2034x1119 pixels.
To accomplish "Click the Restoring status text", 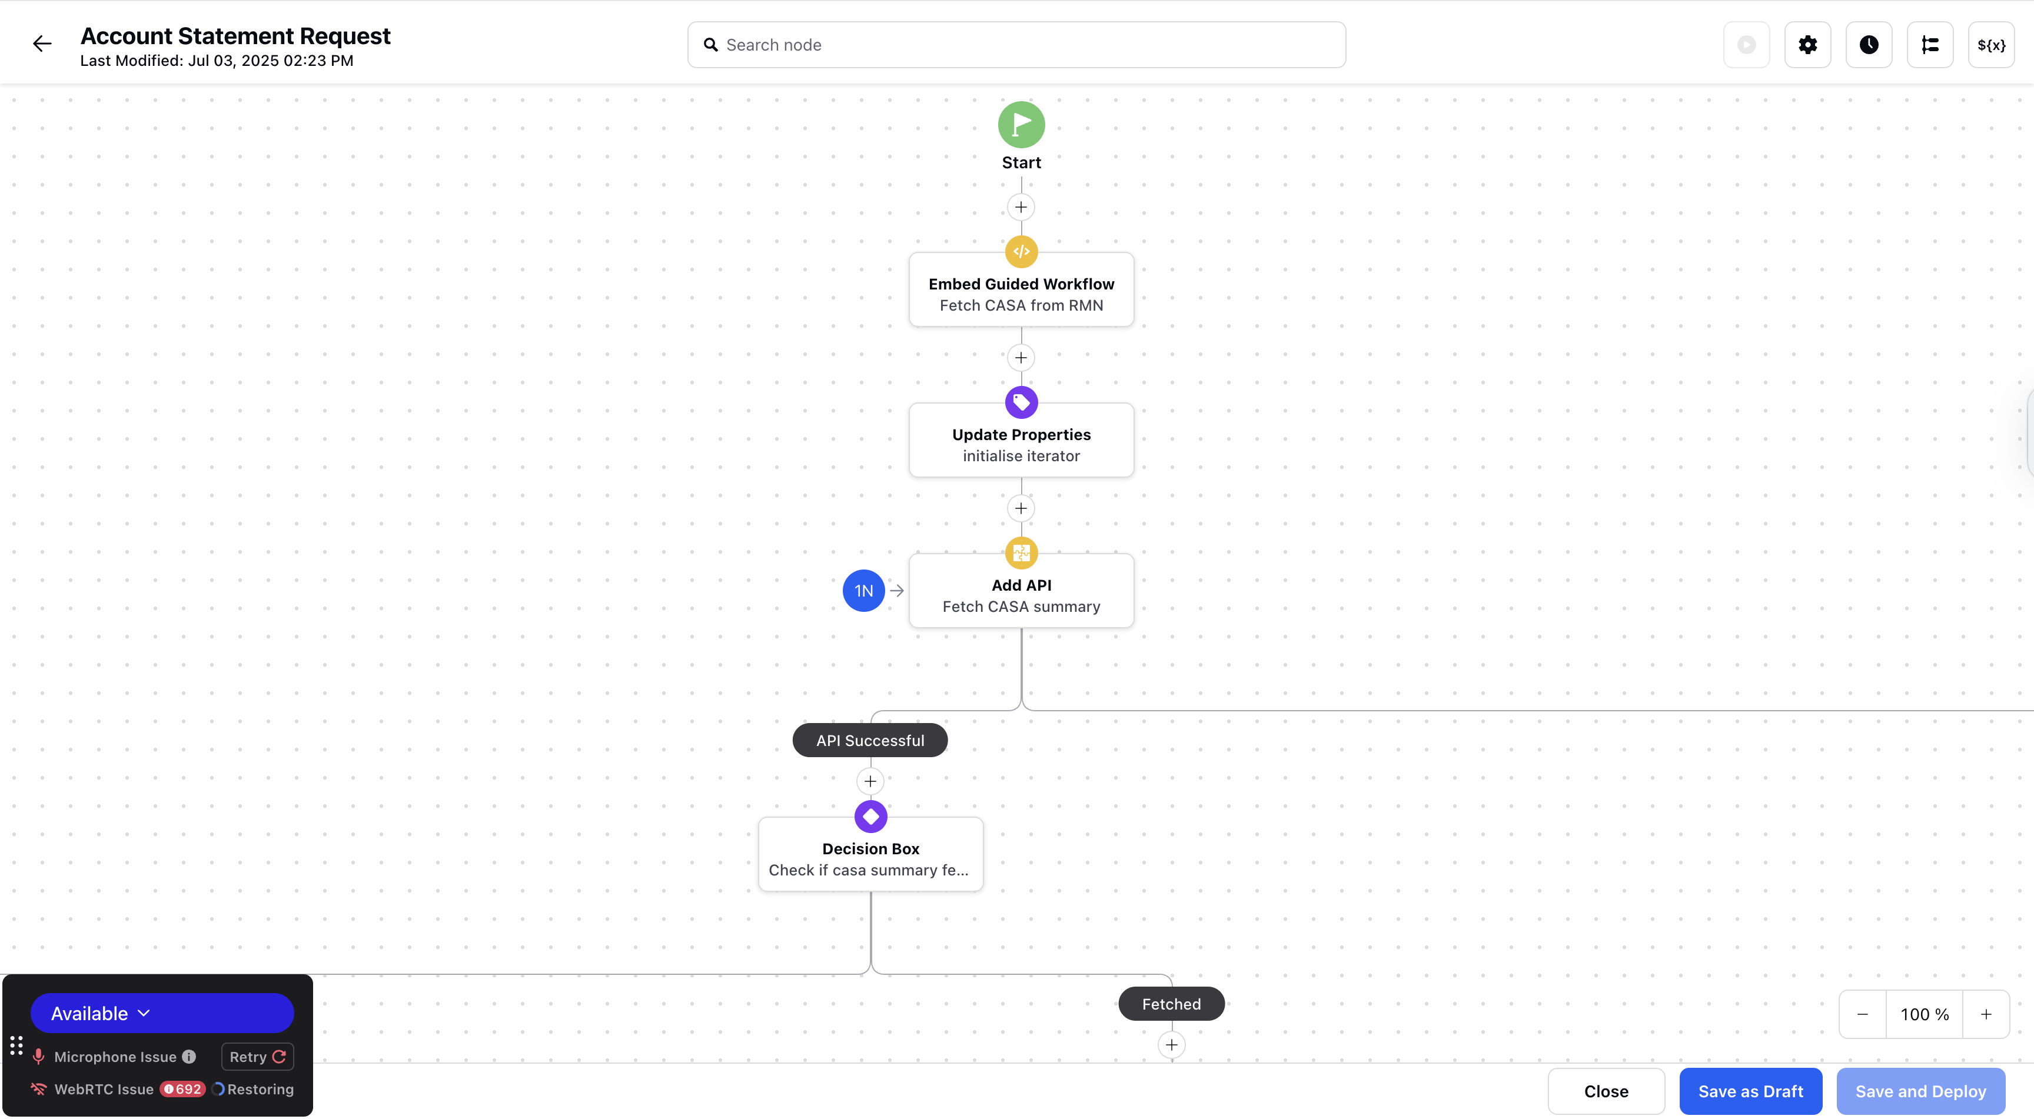I will (x=261, y=1089).
